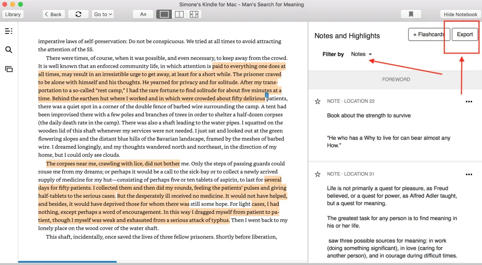Click the FOREWORD section header
The height and width of the screenshot is (265, 482).
[396, 80]
